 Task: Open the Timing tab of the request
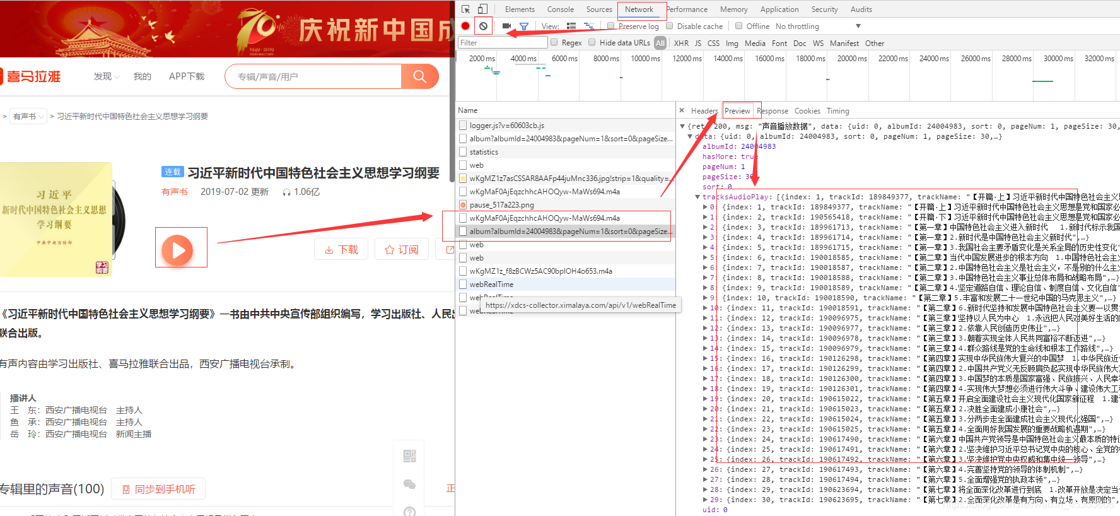tap(837, 110)
